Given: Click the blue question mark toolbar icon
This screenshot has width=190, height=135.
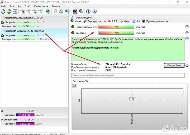Looking at the screenshot, I should pos(88,11).
